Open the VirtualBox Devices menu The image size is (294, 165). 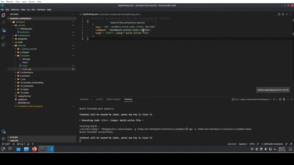tap(32, 1)
